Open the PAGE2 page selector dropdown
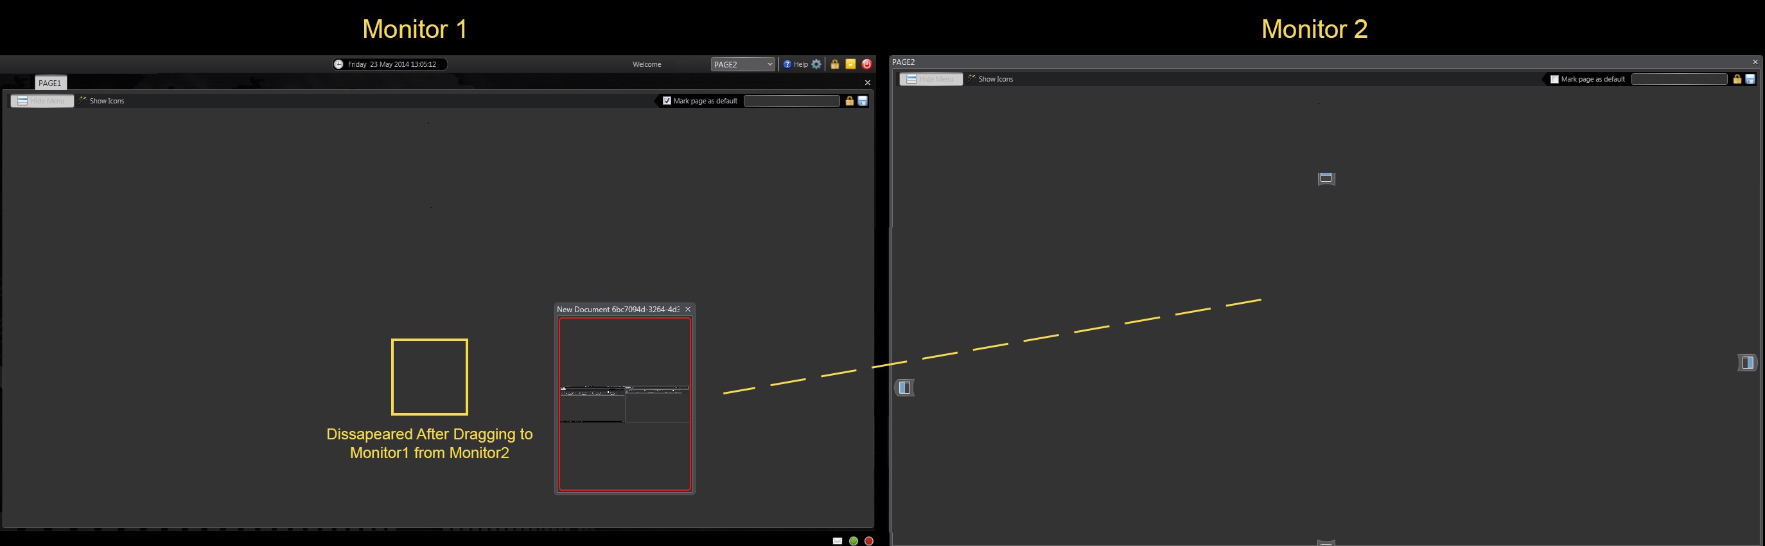The width and height of the screenshot is (1765, 546). coord(742,64)
